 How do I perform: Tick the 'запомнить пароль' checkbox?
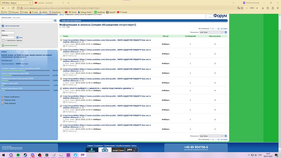coord(3,40)
